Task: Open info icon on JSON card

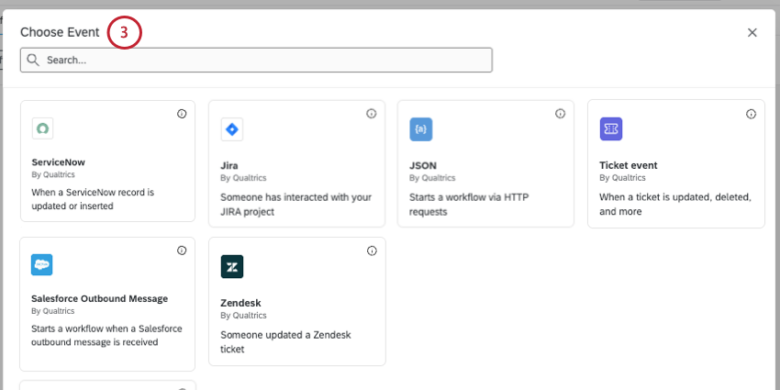Action: tap(560, 114)
